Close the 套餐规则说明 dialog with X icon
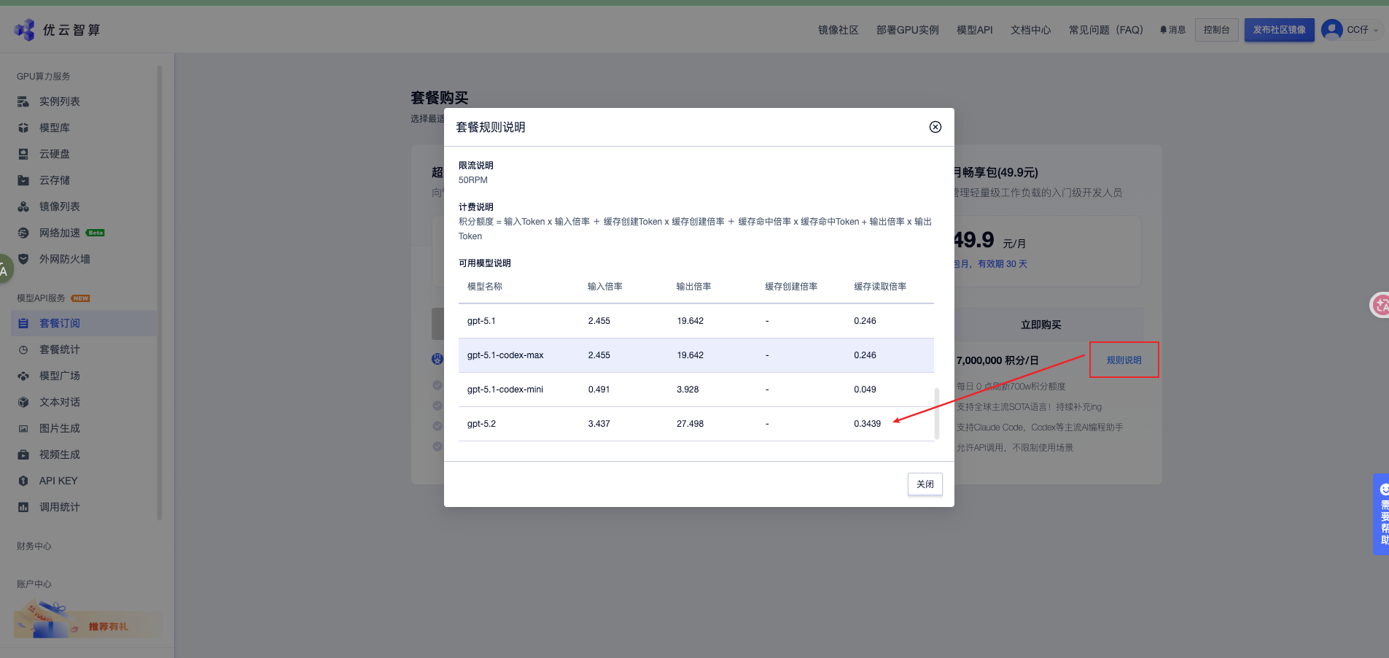The height and width of the screenshot is (658, 1389). tap(935, 127)
